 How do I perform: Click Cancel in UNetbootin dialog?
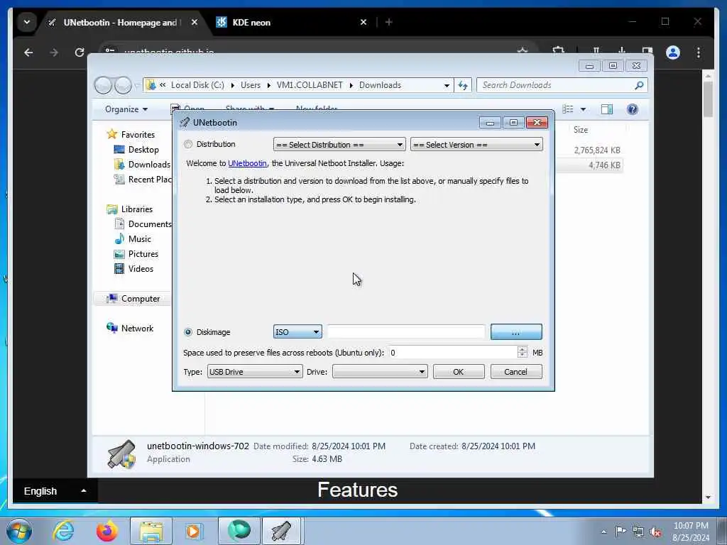tap(516, 372)
